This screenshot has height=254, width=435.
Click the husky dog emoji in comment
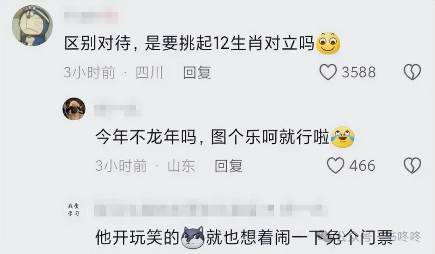point(193,237)
